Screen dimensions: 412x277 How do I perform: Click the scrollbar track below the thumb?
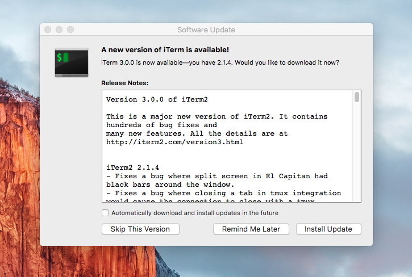(357, 159)
